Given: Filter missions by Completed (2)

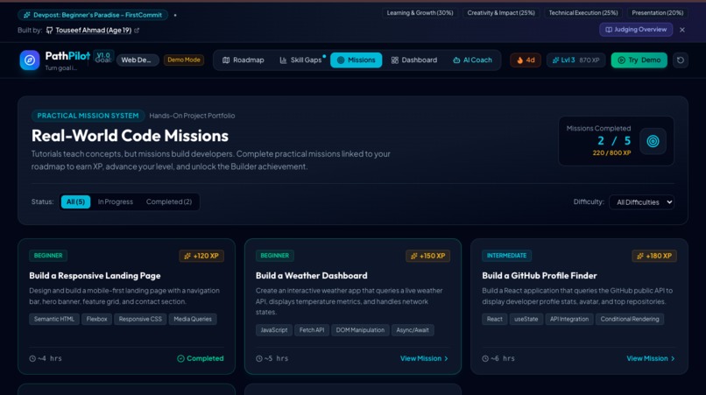Looking at the screenshot, I should tap(169, 201).
